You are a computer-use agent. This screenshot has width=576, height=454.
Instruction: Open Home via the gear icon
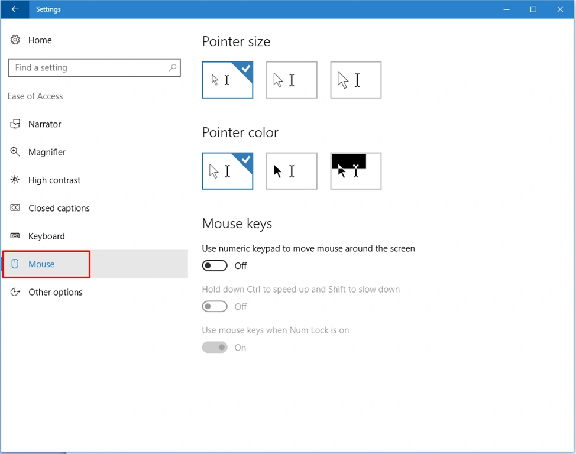(x=15, y=40)
